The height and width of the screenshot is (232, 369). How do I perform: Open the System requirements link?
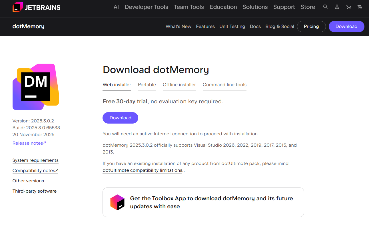[x=35, y=160]
